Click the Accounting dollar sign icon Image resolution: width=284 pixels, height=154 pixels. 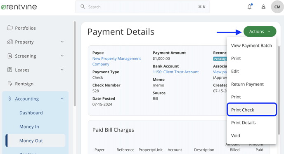pyautogui.click(x=9, y=98)
